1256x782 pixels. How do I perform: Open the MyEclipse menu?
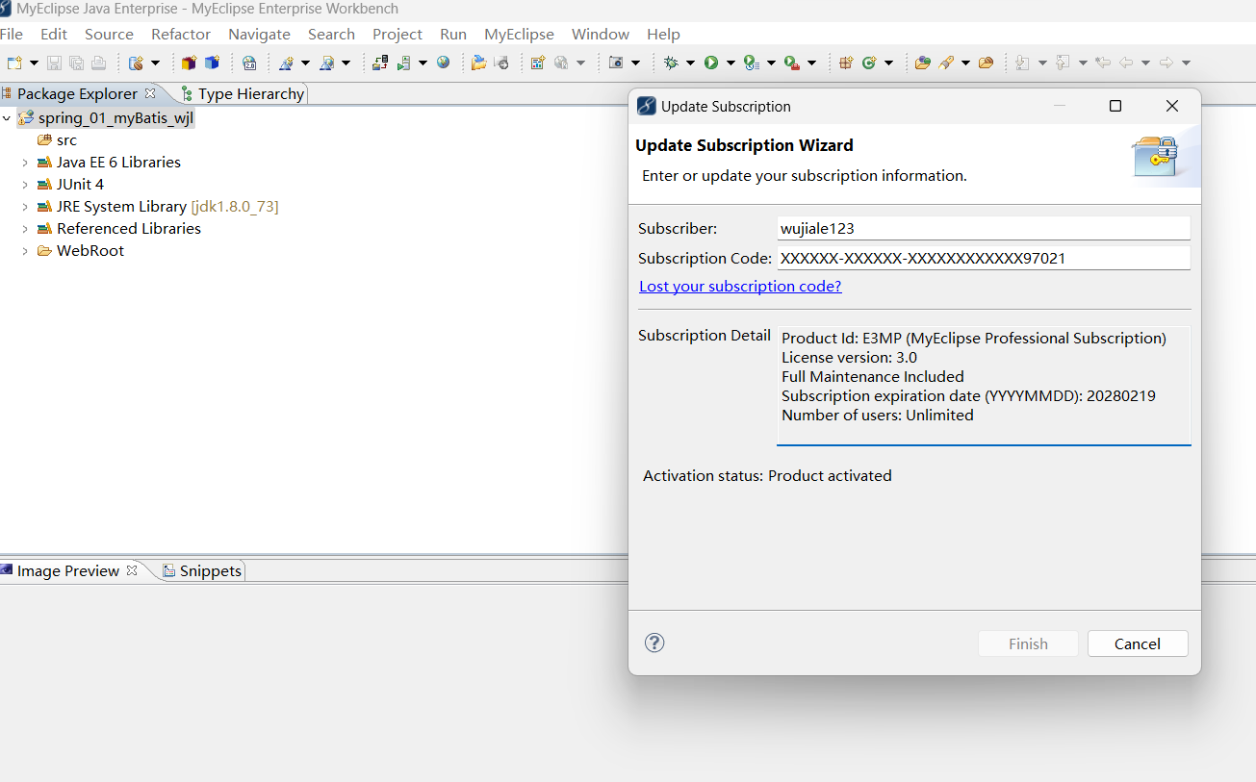tap(519, 34)
